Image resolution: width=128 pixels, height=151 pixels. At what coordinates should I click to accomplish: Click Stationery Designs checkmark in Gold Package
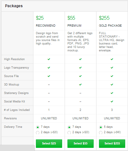[112, 93]
